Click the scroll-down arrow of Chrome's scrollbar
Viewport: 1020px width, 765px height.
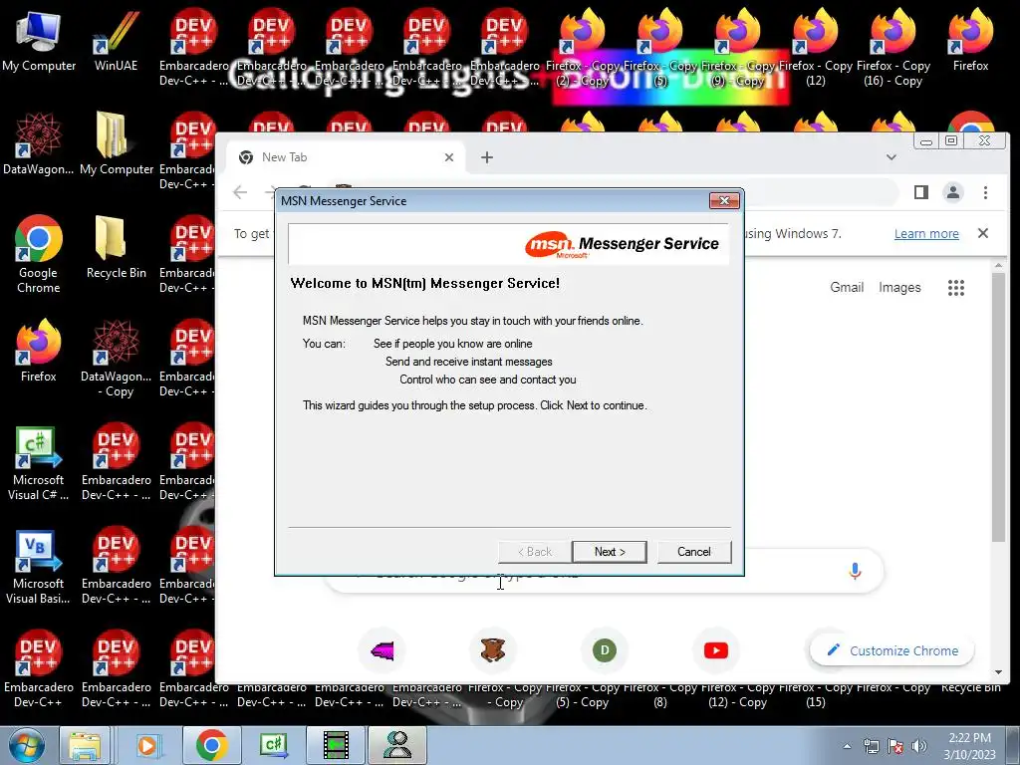pos(998,672)
